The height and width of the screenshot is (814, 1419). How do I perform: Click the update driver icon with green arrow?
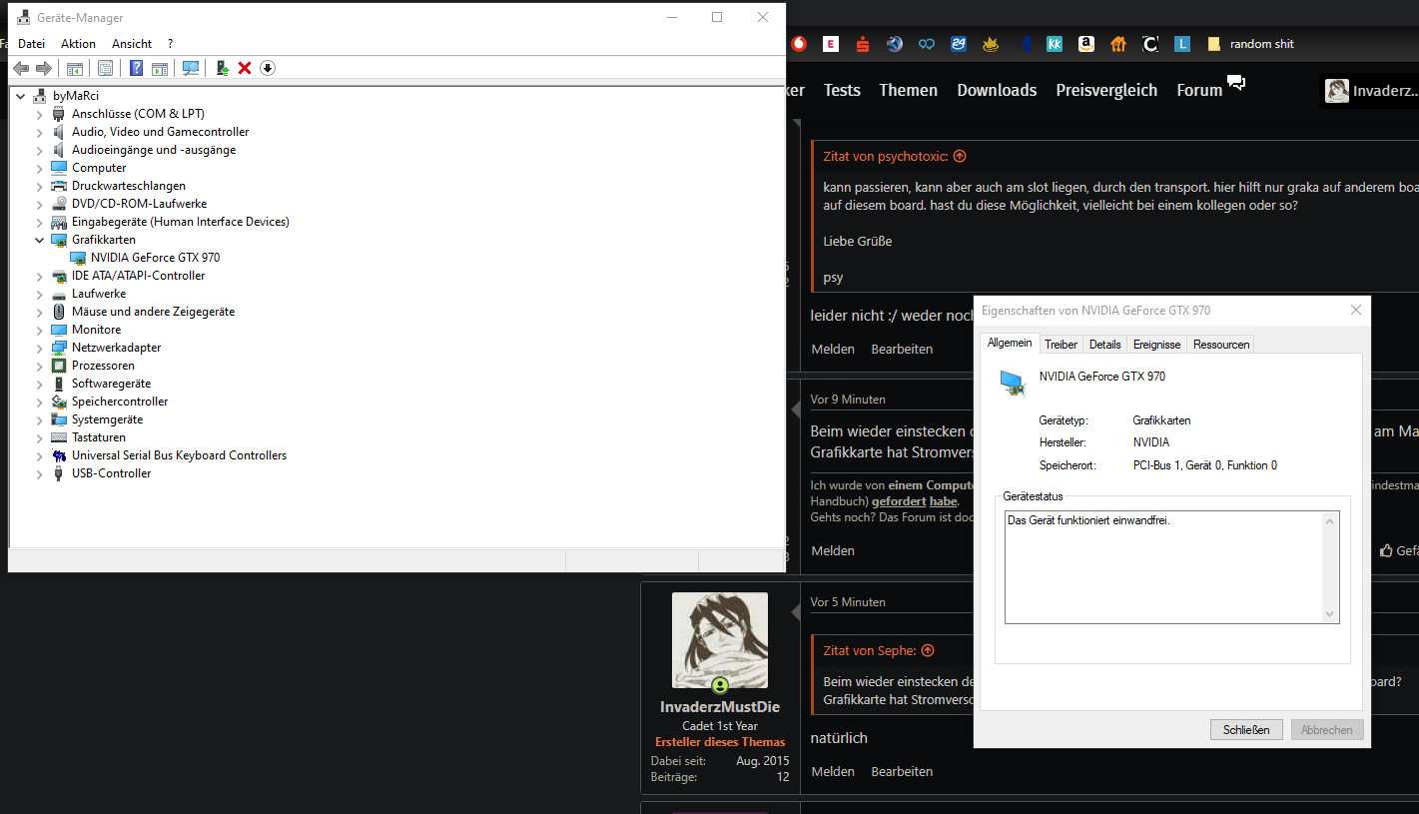coord(223,68)
